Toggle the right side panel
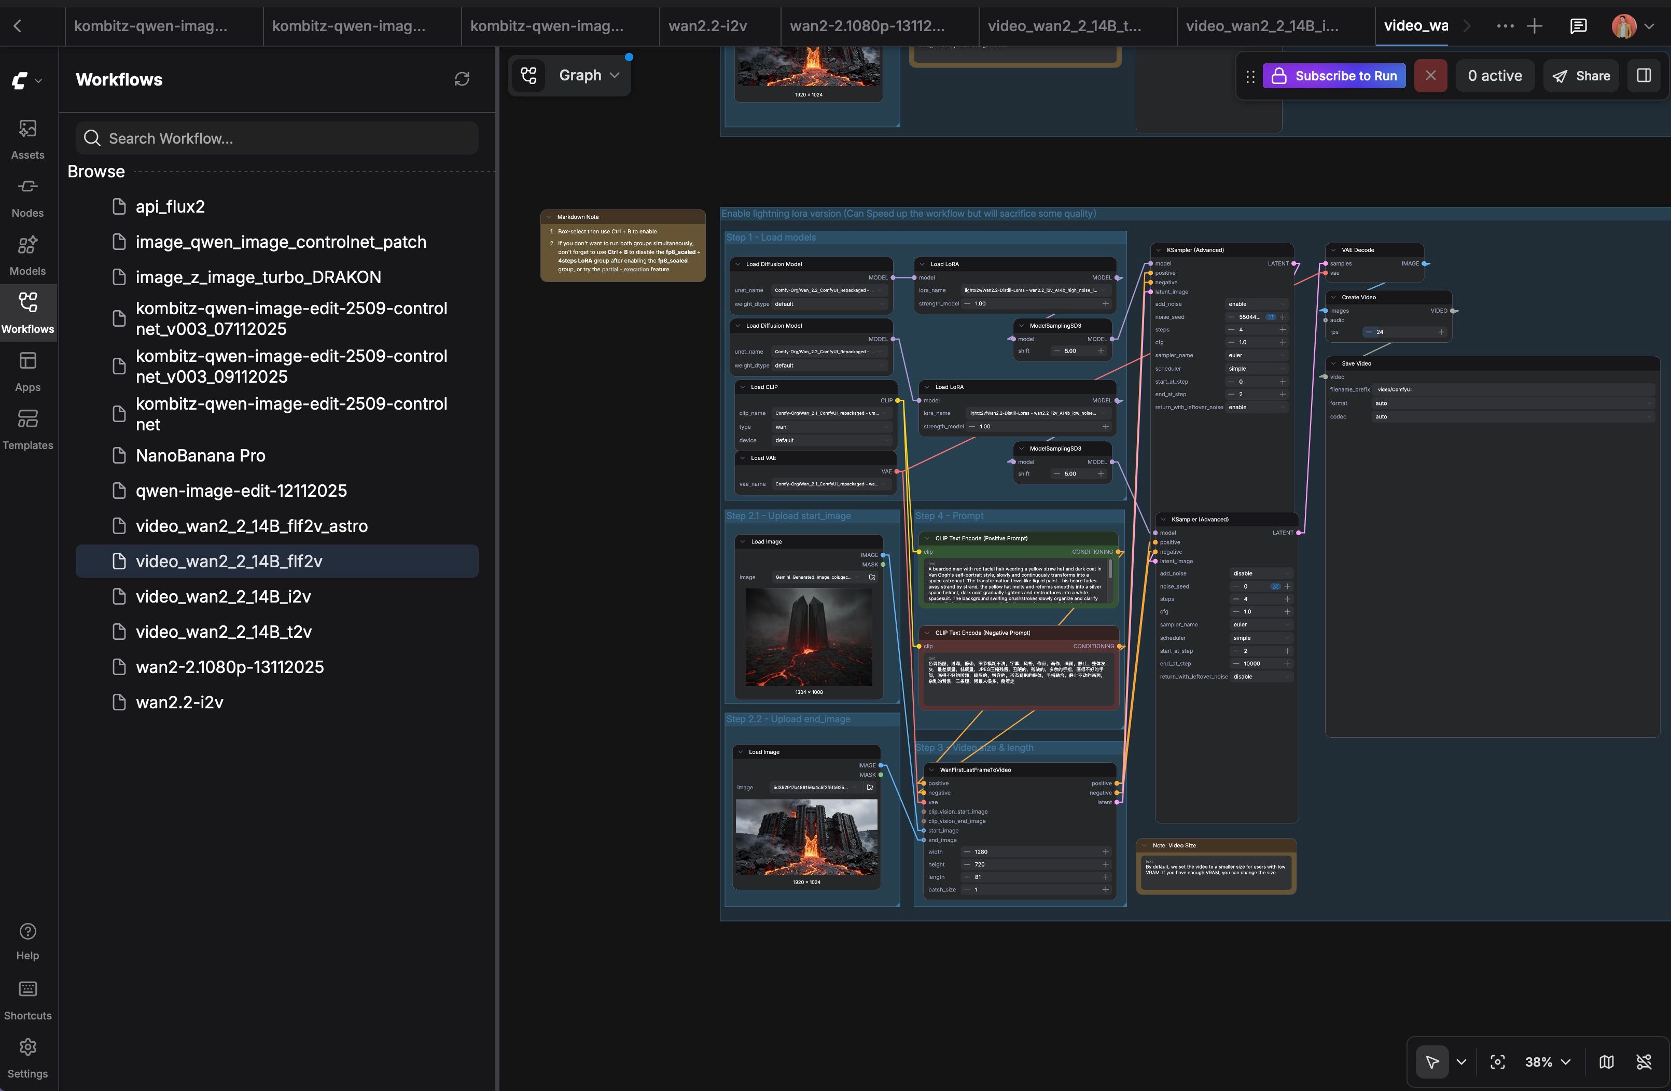The width and height of the screenshot is (1671, 1091). pyautogui.click(x=1644, y=76)
